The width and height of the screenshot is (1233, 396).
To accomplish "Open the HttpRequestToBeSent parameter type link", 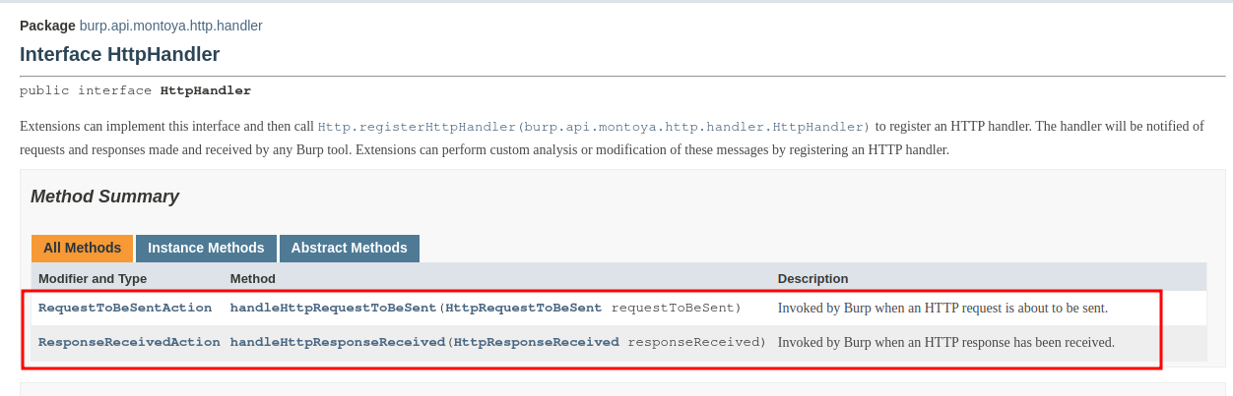I will pos(523,308).
